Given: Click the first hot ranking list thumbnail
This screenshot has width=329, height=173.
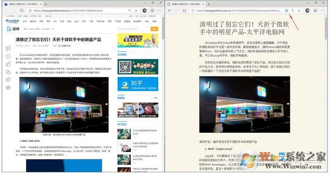Looking at the screenshot, I should 124,134.
